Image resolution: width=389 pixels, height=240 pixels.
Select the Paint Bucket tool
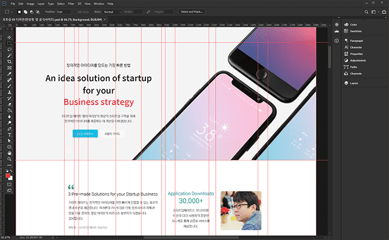(x=9, y=110)
